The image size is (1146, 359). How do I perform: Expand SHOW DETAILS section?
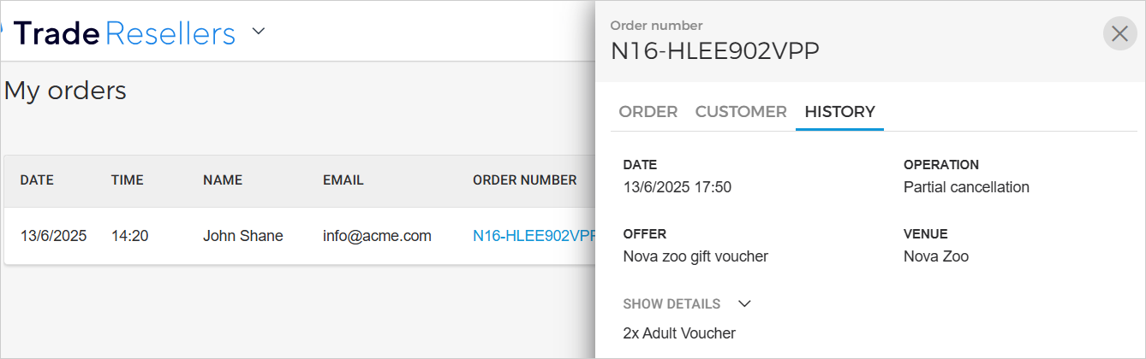[x=687, y=303]
